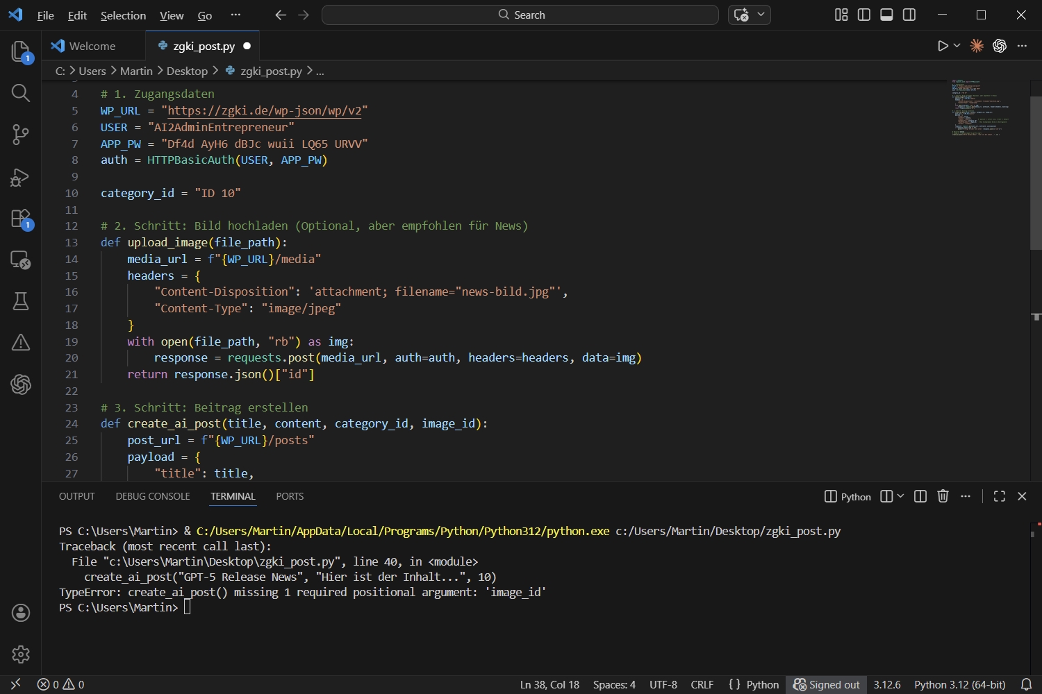Open the Testing flask icon
This screenshot has width=1042, height=694.
[21, 301]
